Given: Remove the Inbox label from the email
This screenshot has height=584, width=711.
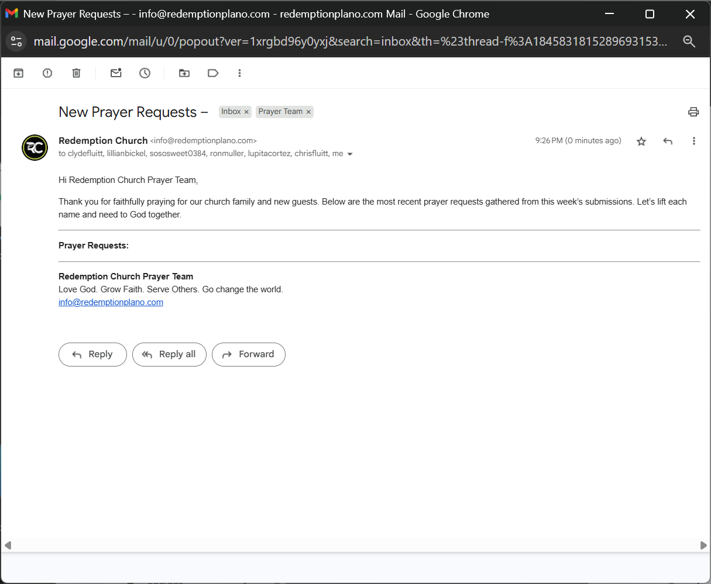Looking at the screenshot, I should point(246,112).
